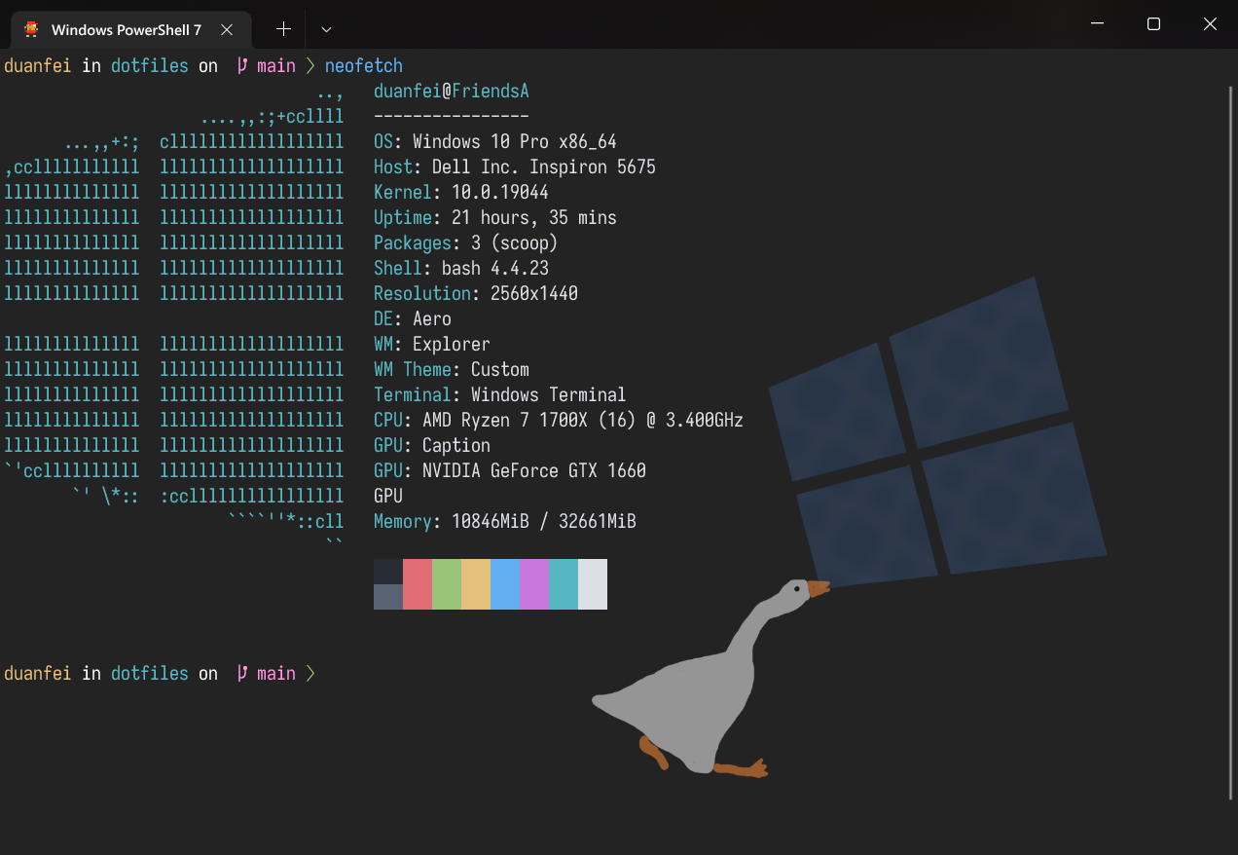Click the 'Host: Dell Inc. Inspiron 5675' line

point(515,167)
